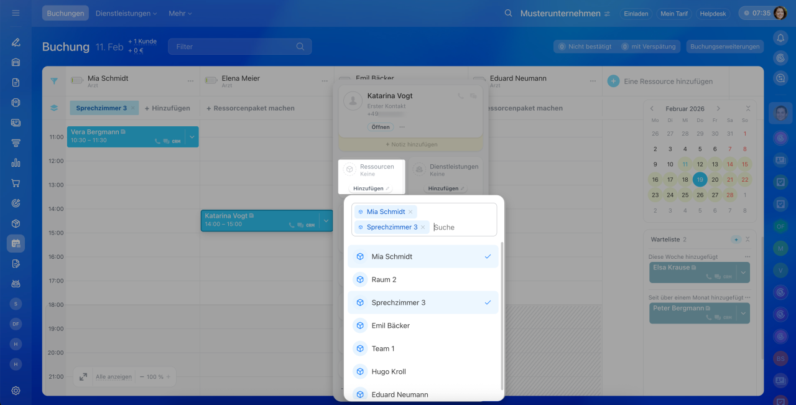The height and width of the screenshot is (405, 796).
Task: Click the plus to increase zoom from 100 %
Action: (168, 377)
